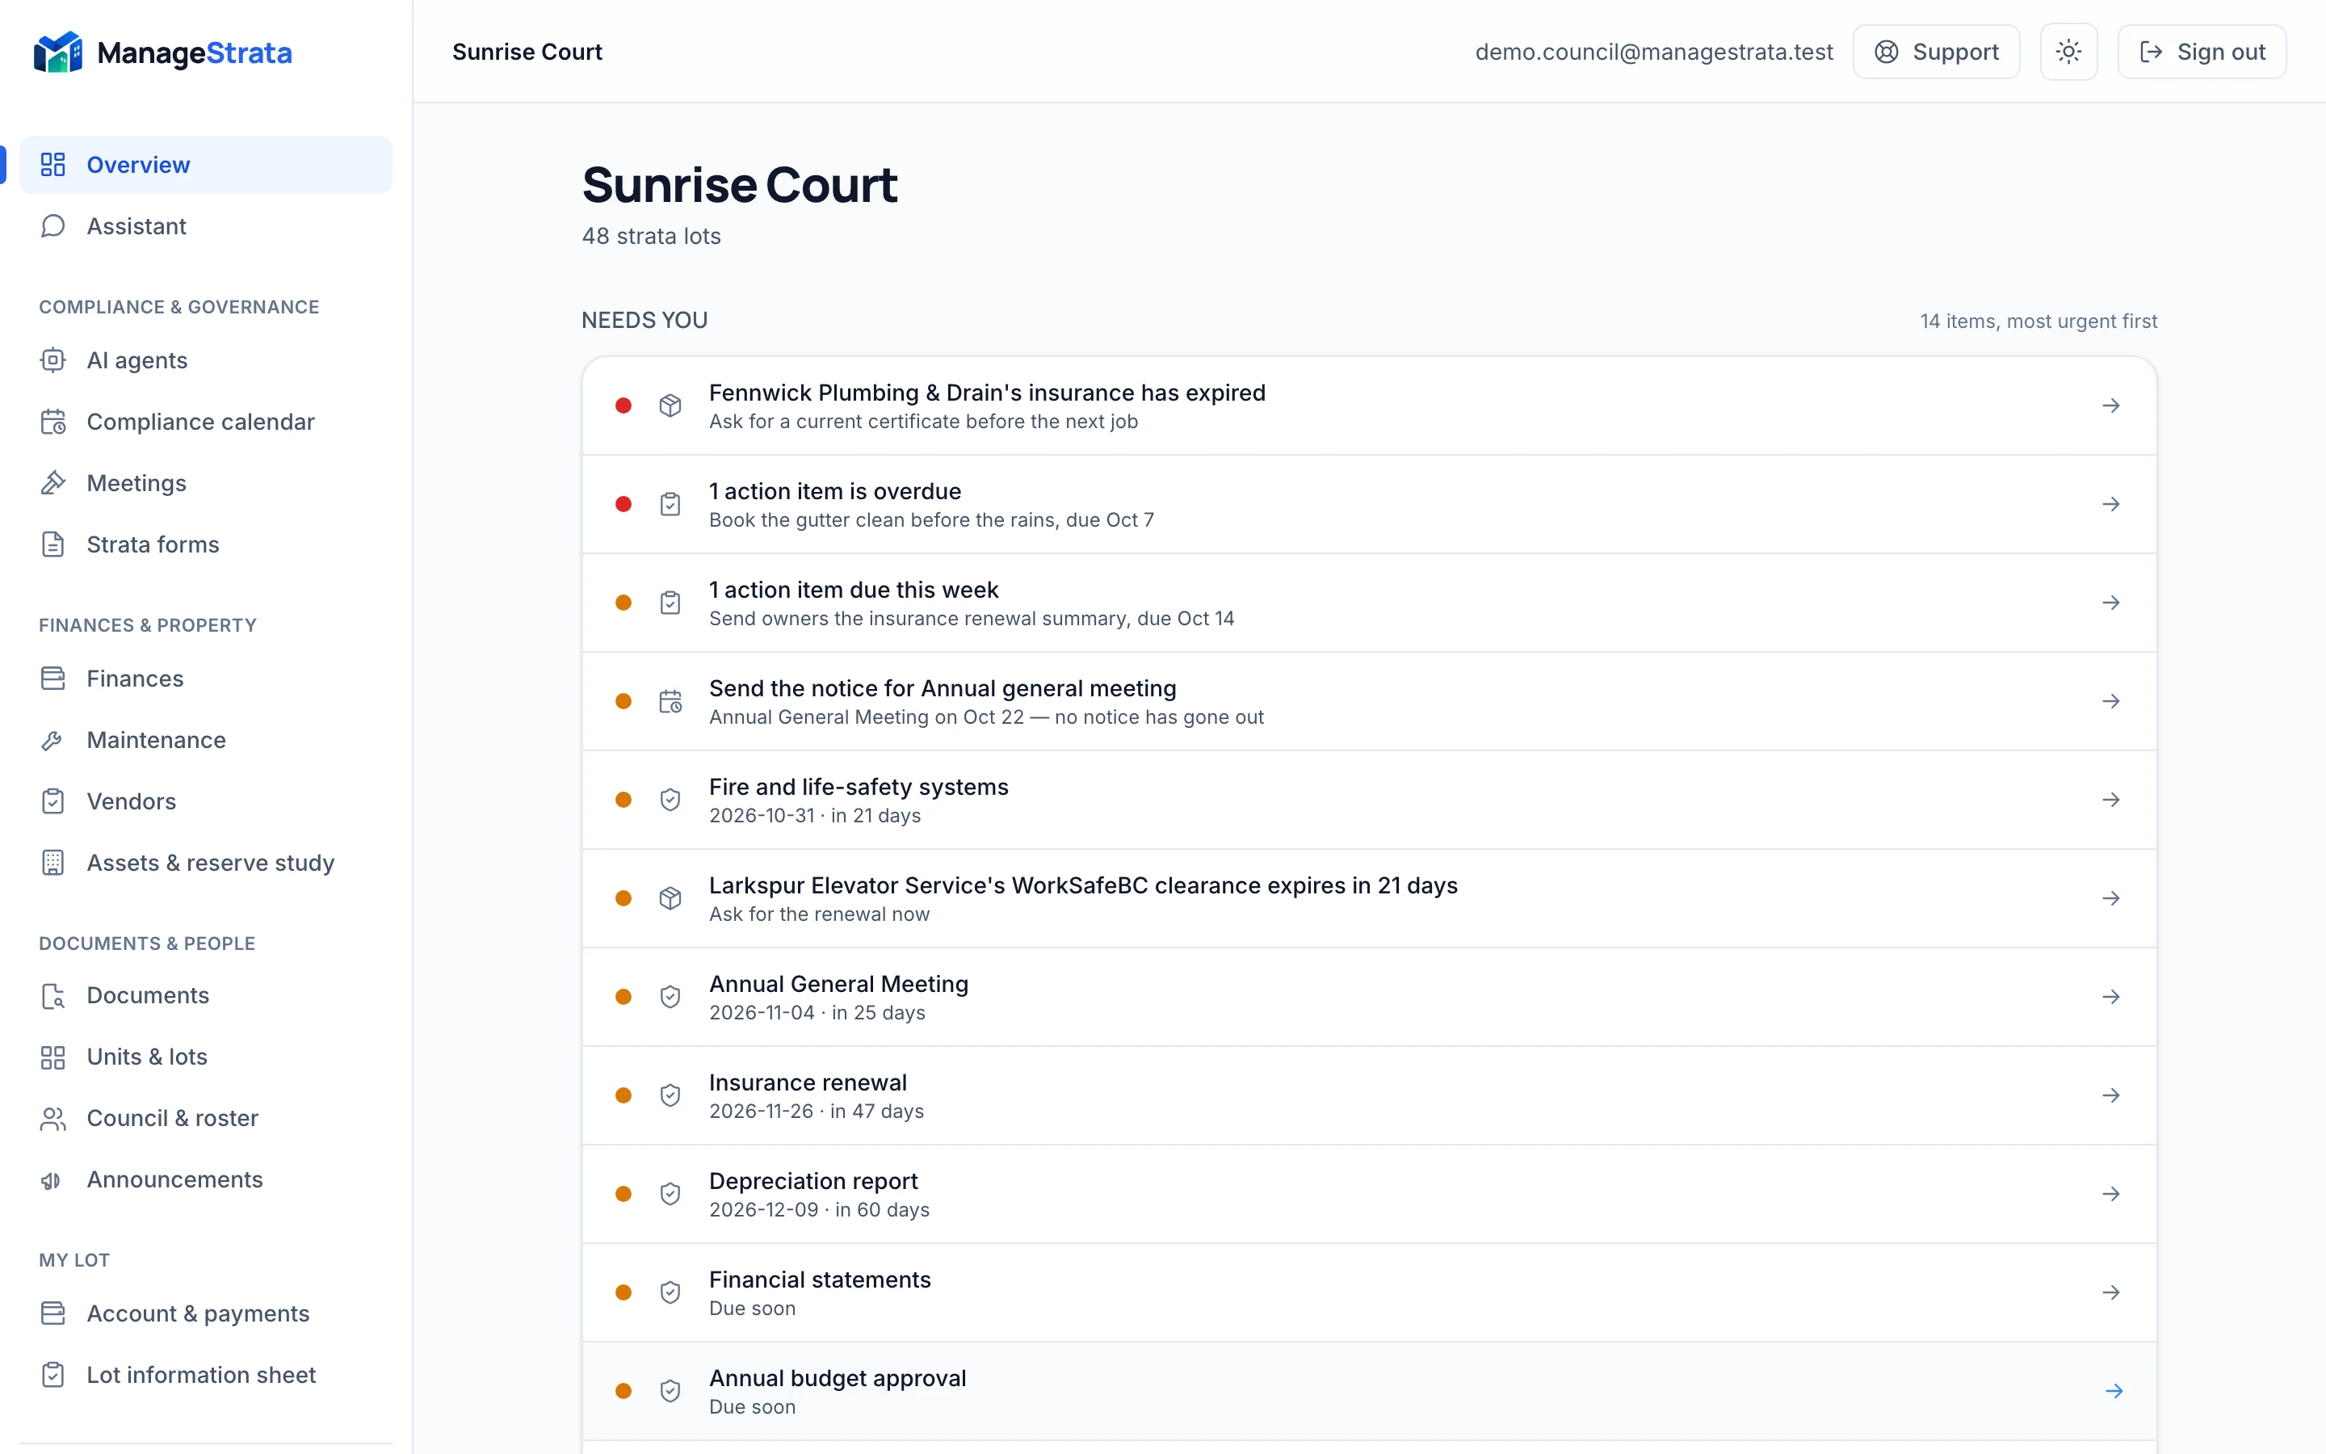Open Assets & reserve study building icon
Image resolution: width=2326 pixels, height=1454 pixels.
[52, 863]
